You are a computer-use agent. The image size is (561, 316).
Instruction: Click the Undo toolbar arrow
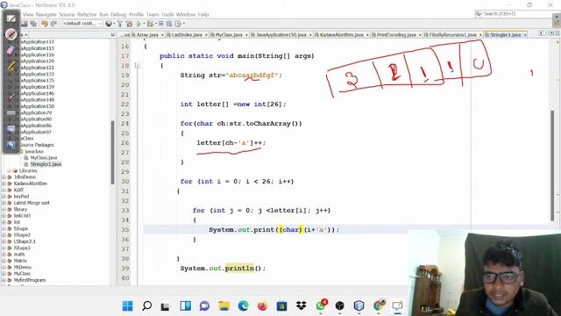point(45,24)
